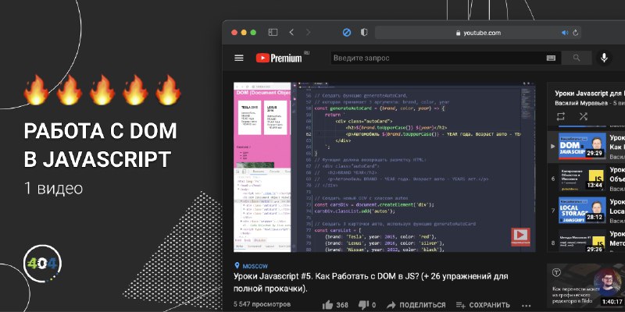
Task: Toggle Safari sidebar icon
Action: tap(273, 33)
